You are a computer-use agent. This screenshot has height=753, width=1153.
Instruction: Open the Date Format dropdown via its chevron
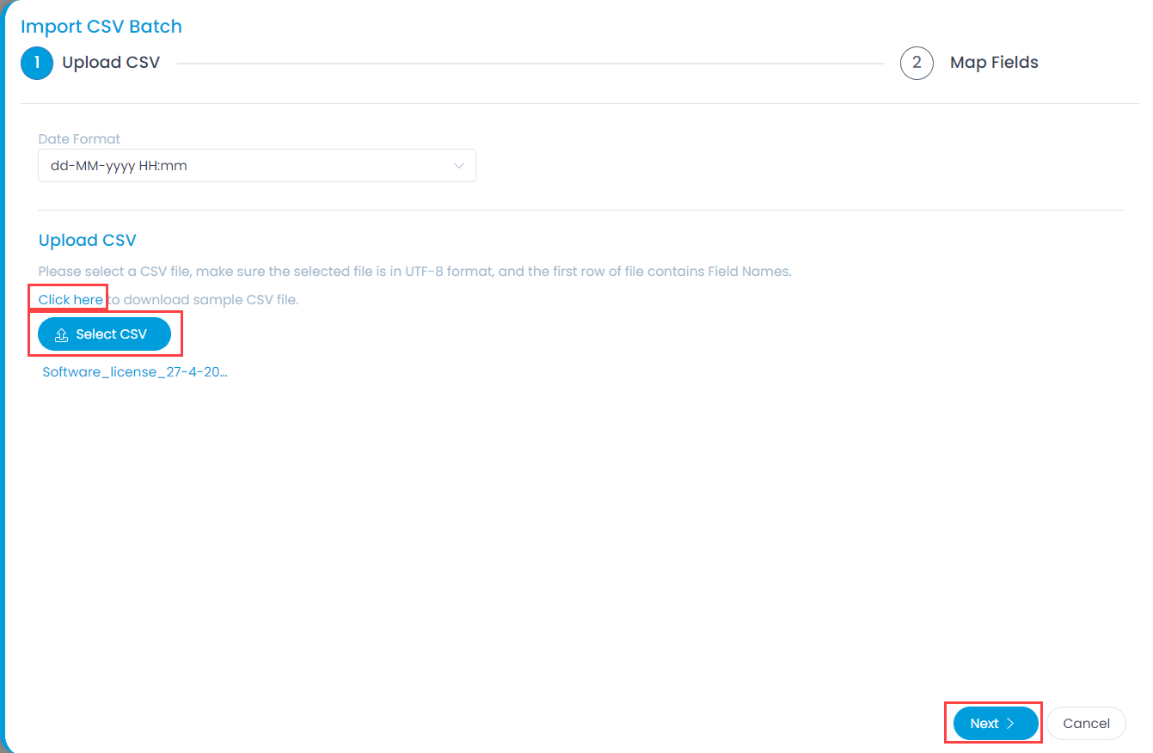(x=458, y=165)
